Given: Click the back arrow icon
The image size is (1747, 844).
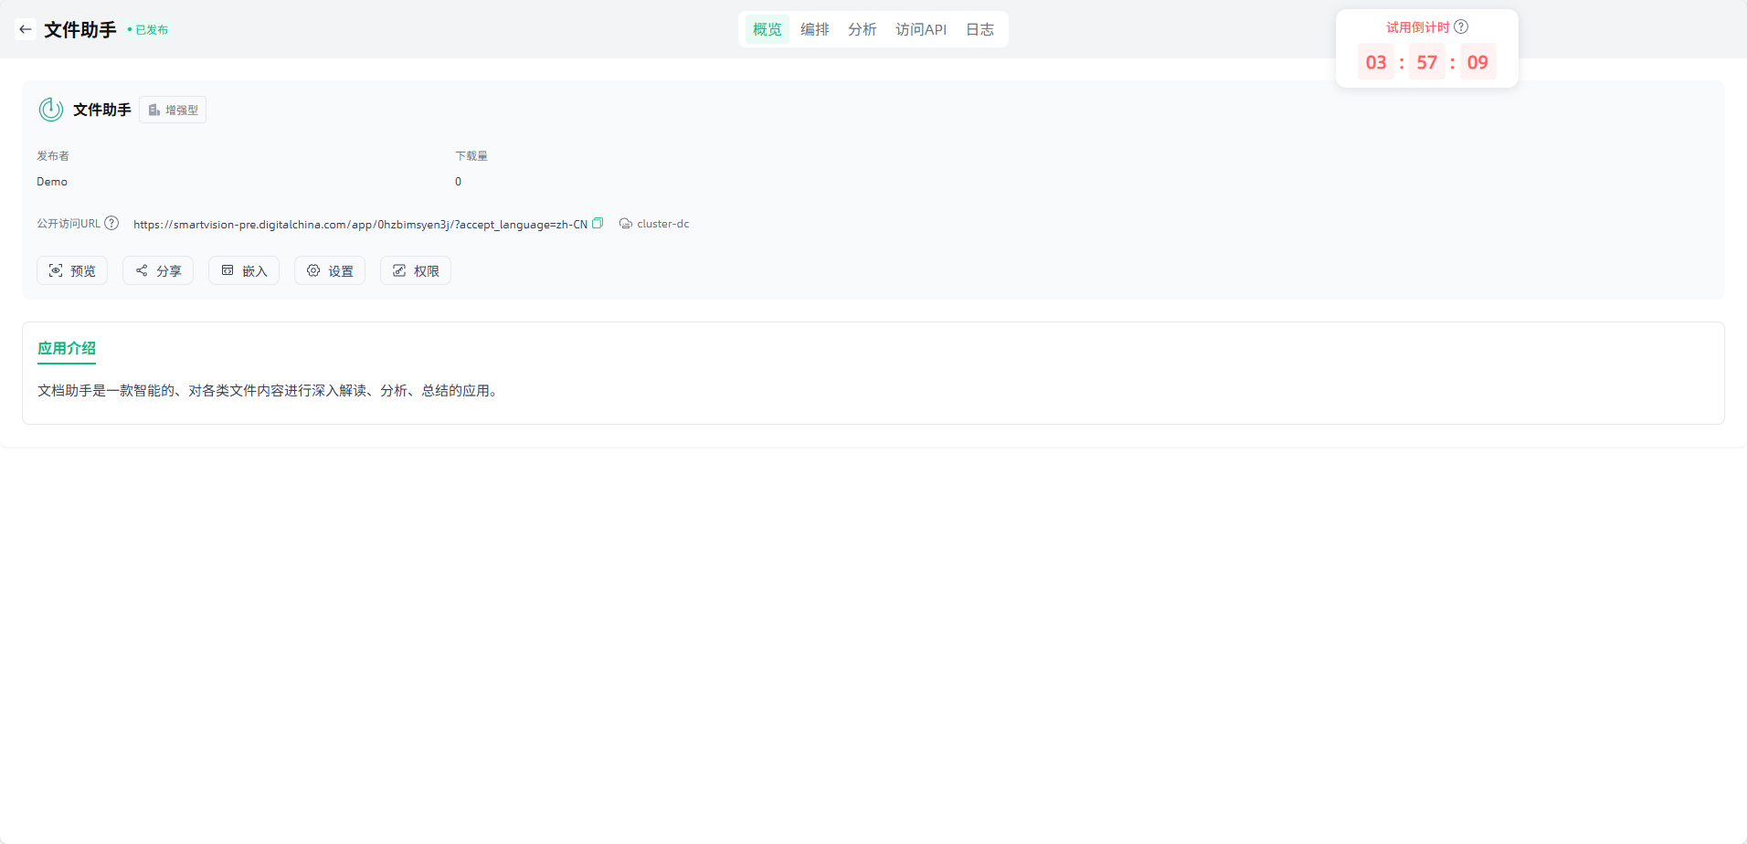Looking at the screenshot, I should [26, 29].
